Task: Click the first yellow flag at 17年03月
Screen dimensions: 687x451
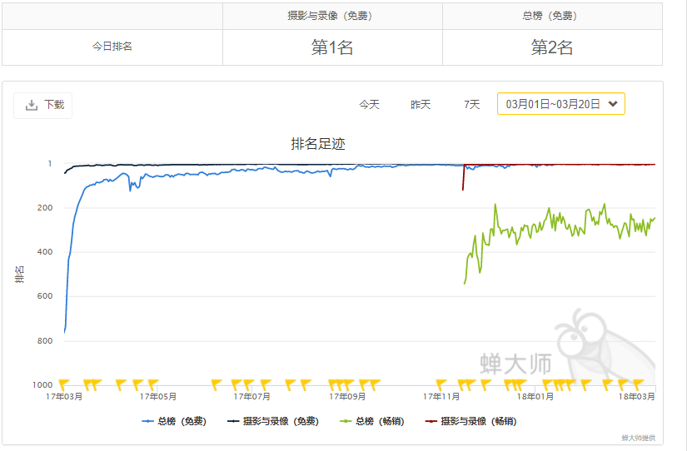Action: click(65, 384)
